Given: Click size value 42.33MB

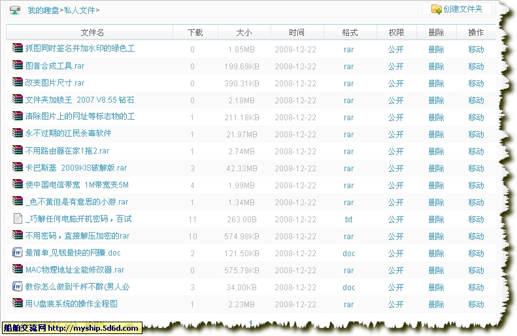Looking at the screenshot, I should click(x=242, y=168).
